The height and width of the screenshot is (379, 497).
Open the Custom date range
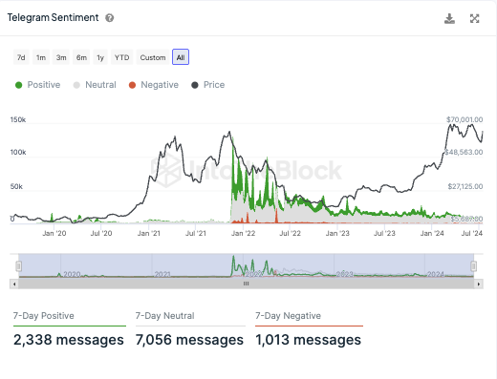click(x=153, y=57)
